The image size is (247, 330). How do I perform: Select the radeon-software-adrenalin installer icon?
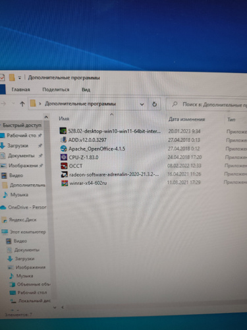click(x=65, y=174)
